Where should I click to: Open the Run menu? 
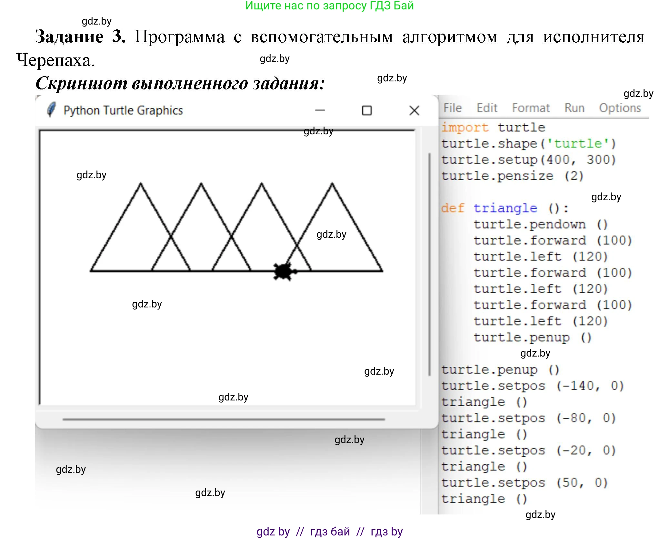[574, 108]
